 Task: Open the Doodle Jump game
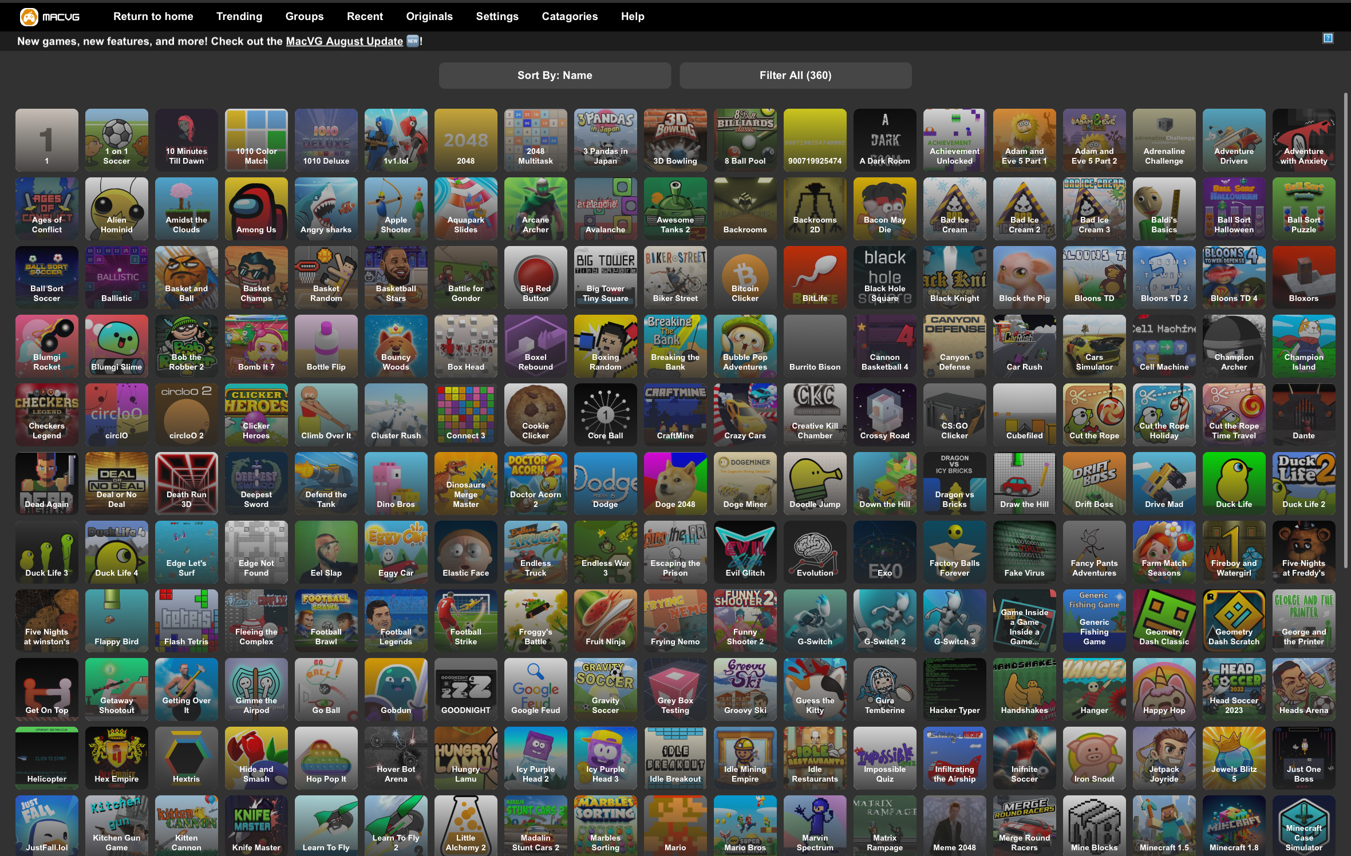coord(815,484)
